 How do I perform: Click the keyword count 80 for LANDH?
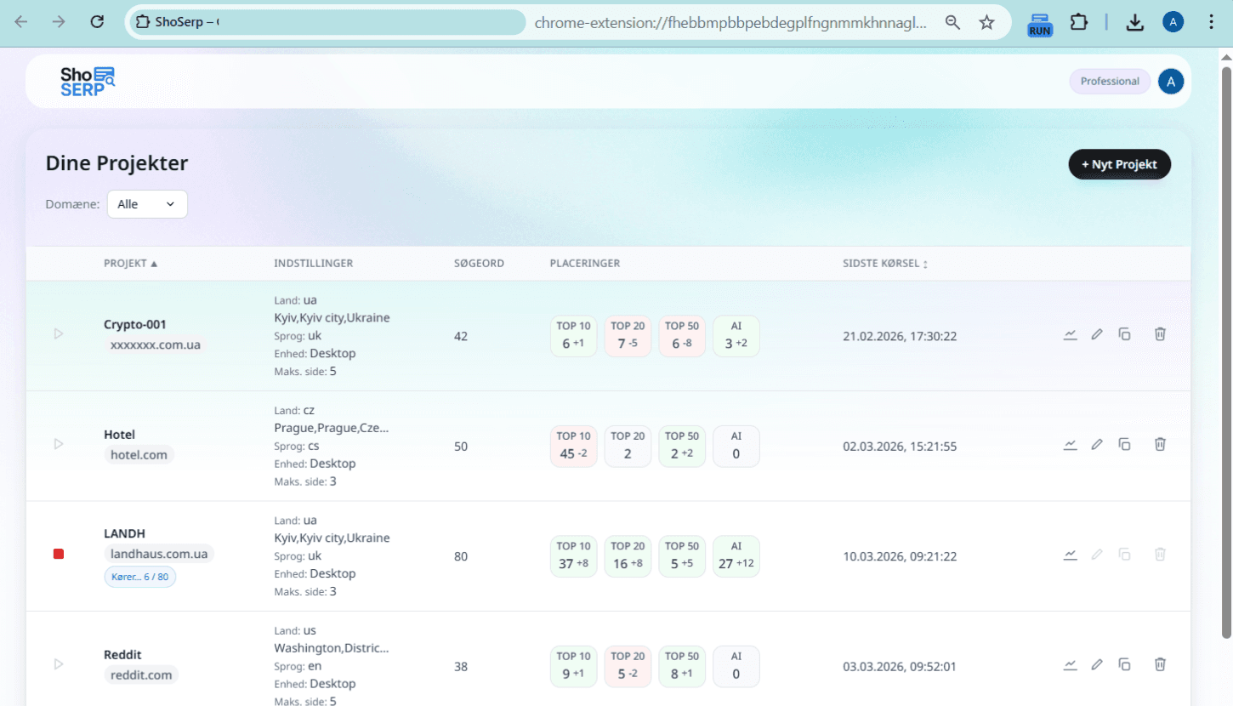461,556
